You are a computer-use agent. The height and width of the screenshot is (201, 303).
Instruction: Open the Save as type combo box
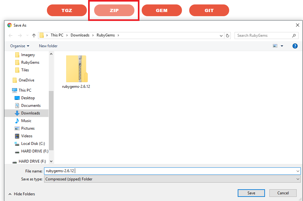point(172,179)
